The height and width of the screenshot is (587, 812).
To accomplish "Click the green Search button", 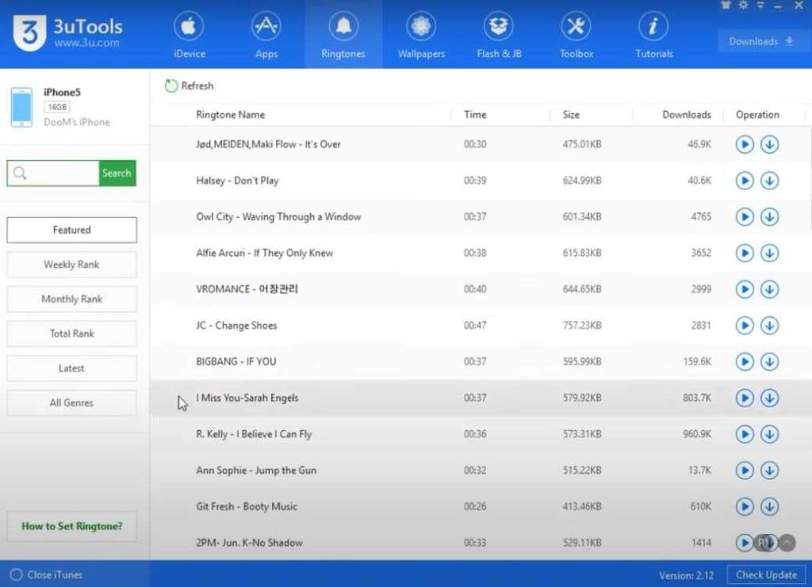I will [117, 173].
